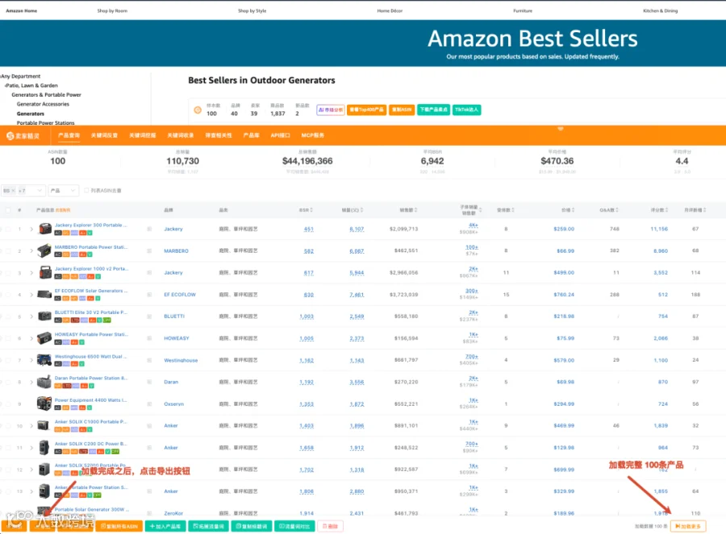Tick the checkbox for row 10 Anker SOLIX C1000

tap(8, 426)
